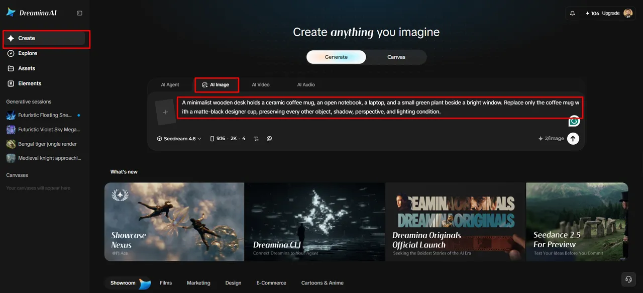Click the credits sparkle showing 104
This screenshot has height=293, width=643.
pos(592,14)
